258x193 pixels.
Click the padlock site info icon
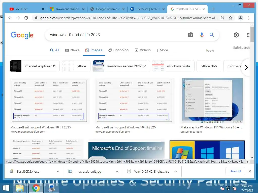click(36, 18)
